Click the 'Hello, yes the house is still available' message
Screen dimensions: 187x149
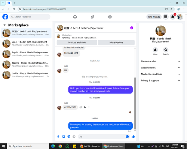100,90
